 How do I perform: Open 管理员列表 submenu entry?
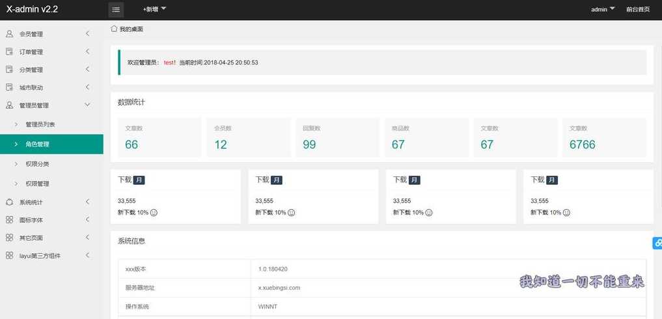click(51, 124)
